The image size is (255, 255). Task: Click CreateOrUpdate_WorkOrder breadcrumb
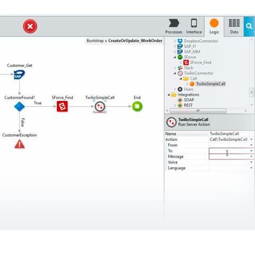[135, 41]
